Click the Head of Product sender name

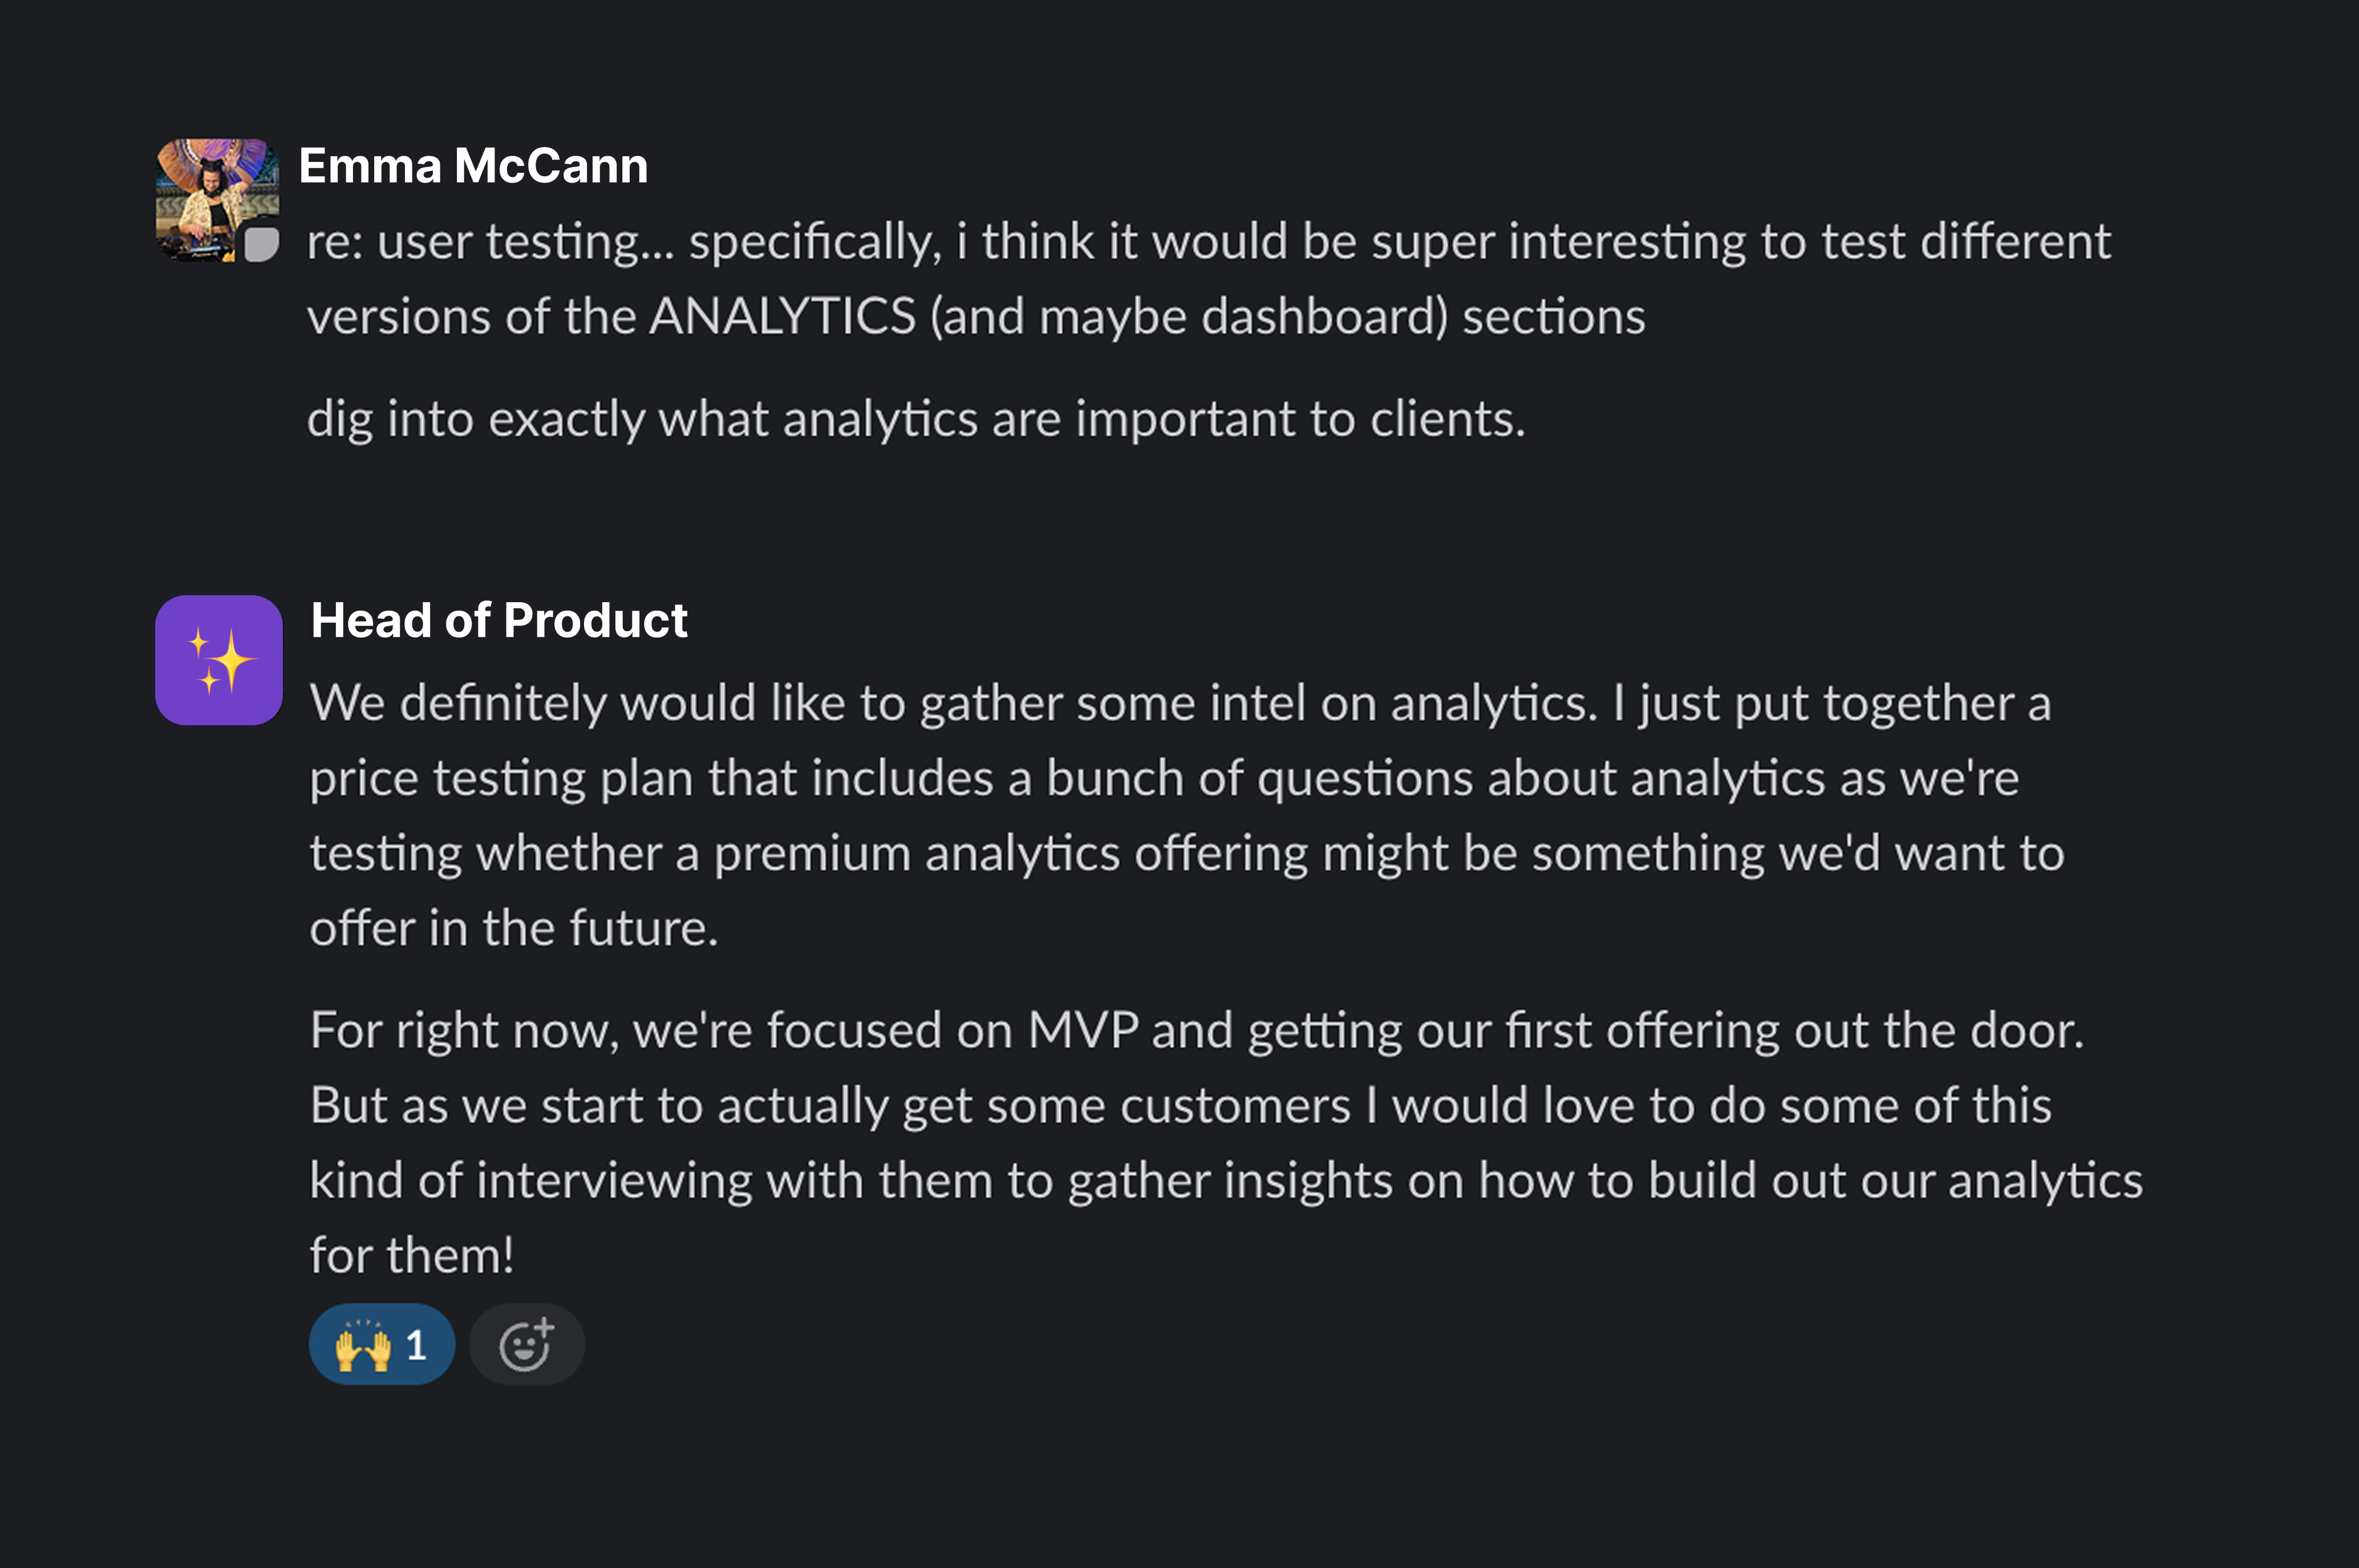click(x=499, y=621)
